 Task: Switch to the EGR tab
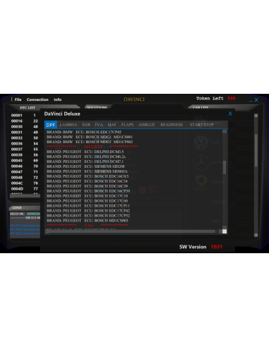click(x=86, y=125)
